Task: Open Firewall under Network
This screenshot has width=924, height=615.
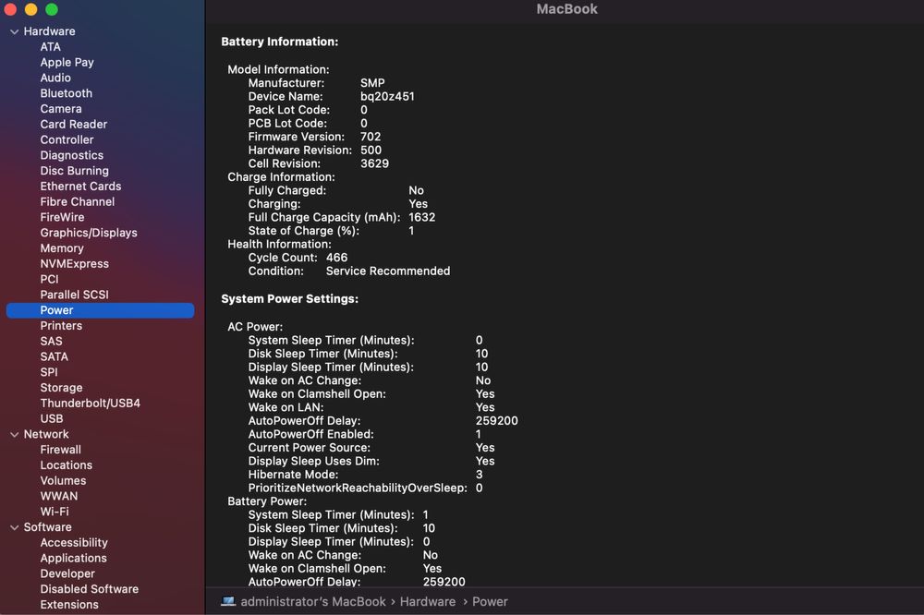Action: click(61, 450)
